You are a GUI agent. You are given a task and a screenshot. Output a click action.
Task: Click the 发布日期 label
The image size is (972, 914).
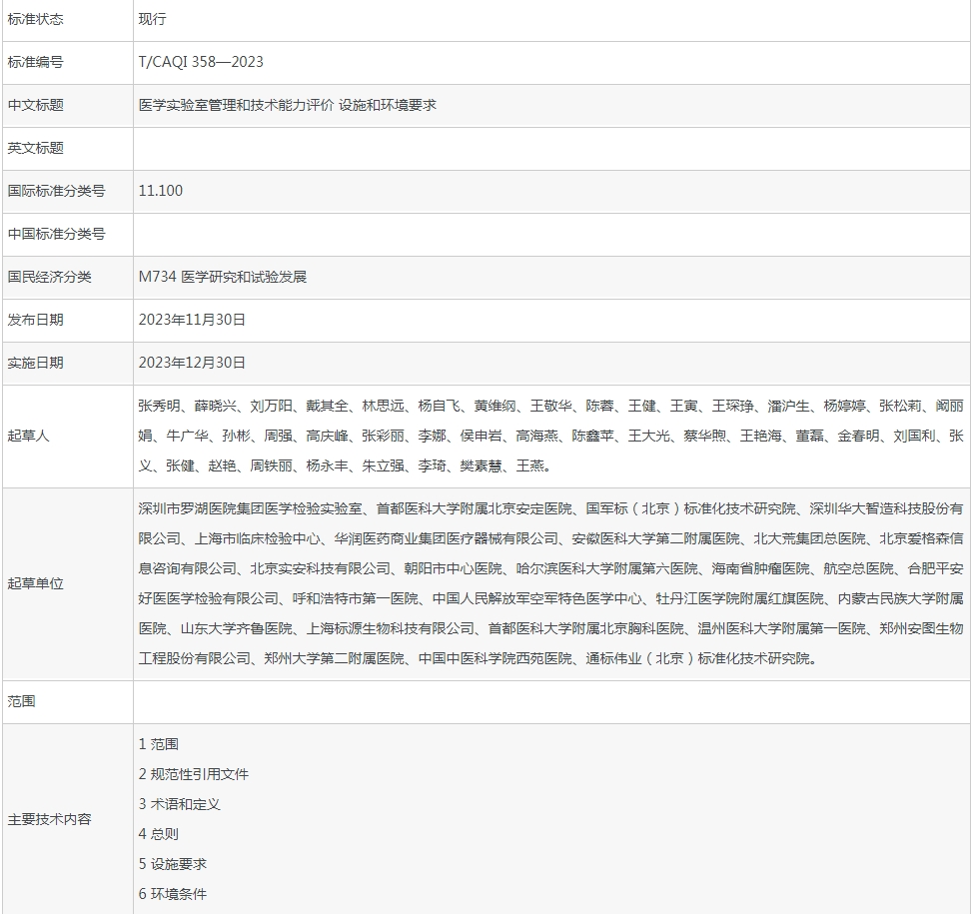point(35,320)
